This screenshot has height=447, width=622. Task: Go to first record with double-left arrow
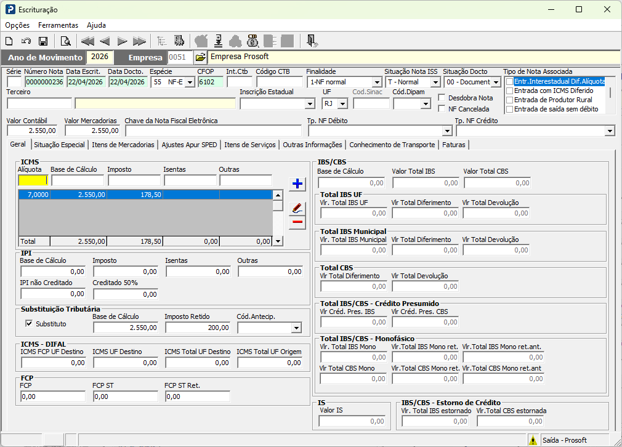(x=87, y=41)
